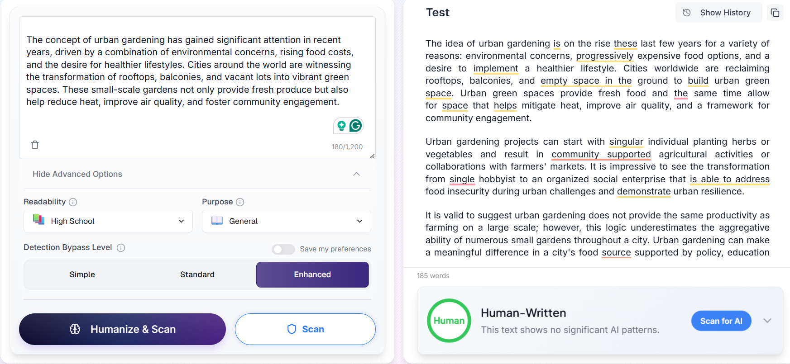
Task: Switch bypass level to Standard
Action: 197,274
